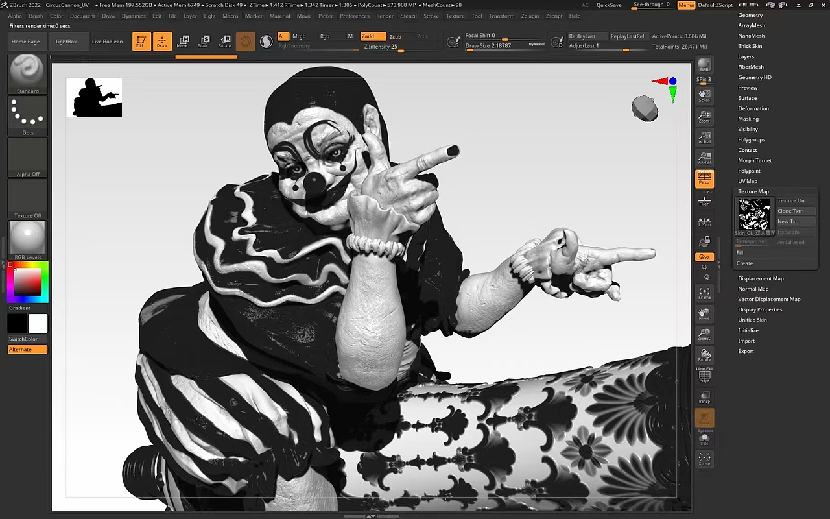
Task: Open the Brush menu
Action: click(x=36, y=16)
